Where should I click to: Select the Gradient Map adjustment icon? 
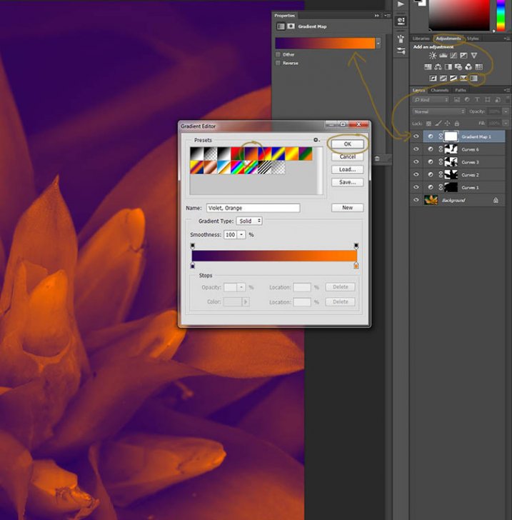[x=473, y=78]
